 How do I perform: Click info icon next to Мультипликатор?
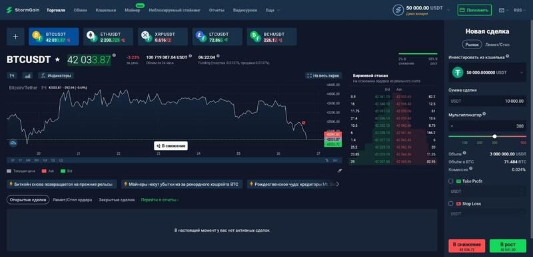[484, 114]
